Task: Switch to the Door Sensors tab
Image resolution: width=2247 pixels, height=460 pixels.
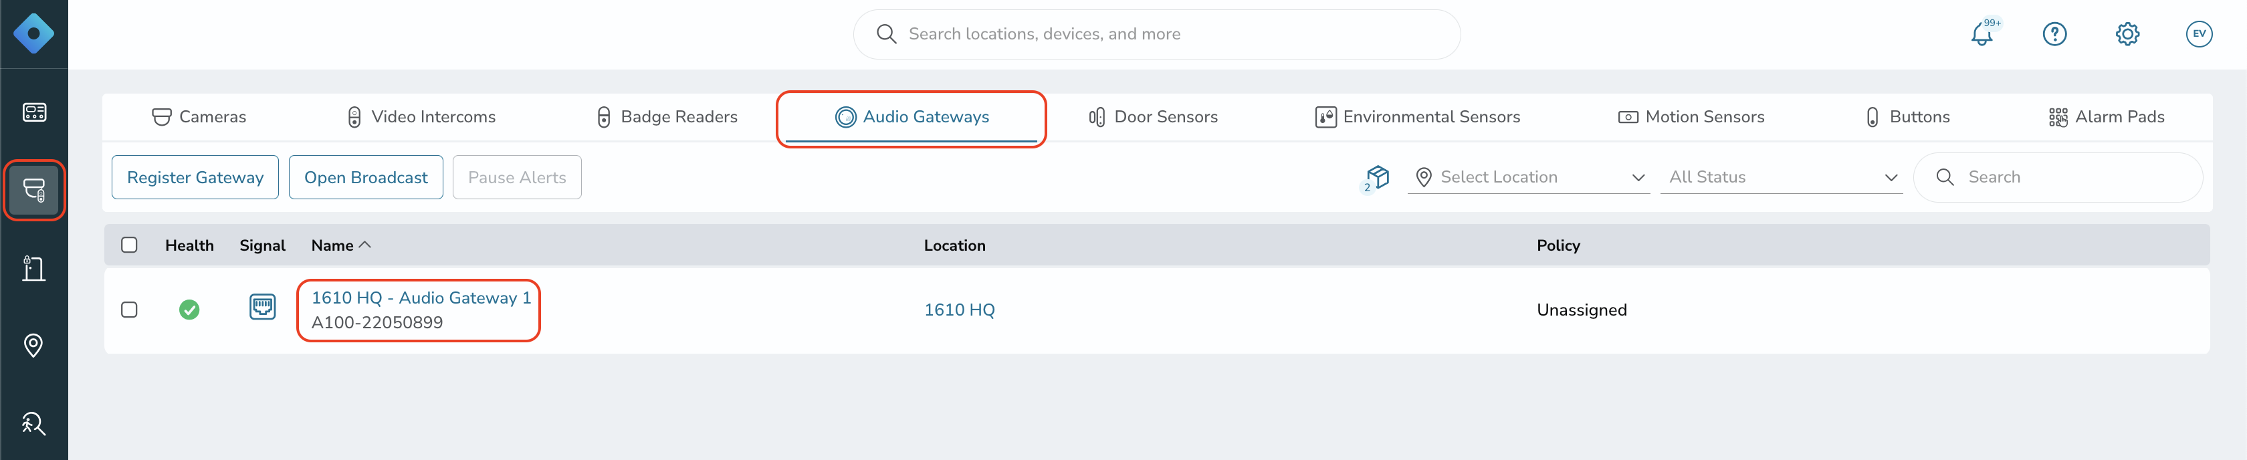Action: click(1152, 117)
